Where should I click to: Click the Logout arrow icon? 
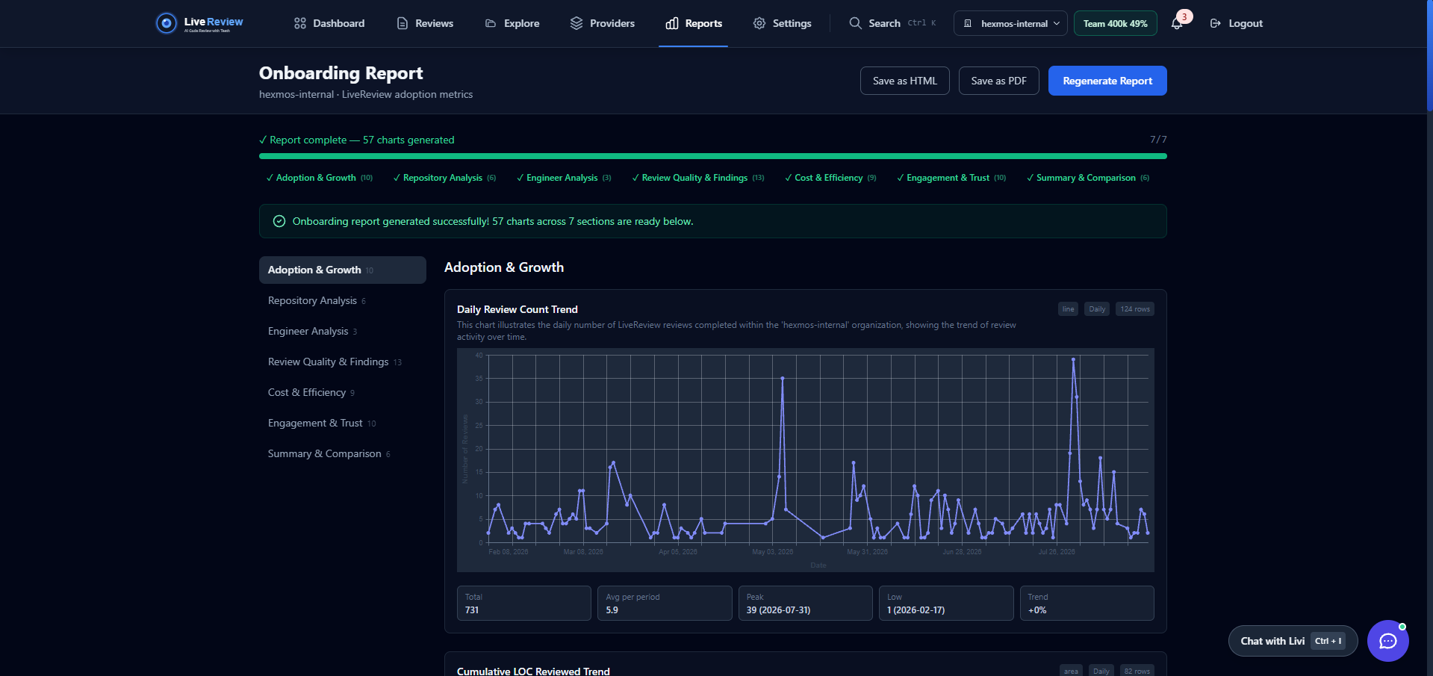pyautogui.click(x=1216, y=23)
